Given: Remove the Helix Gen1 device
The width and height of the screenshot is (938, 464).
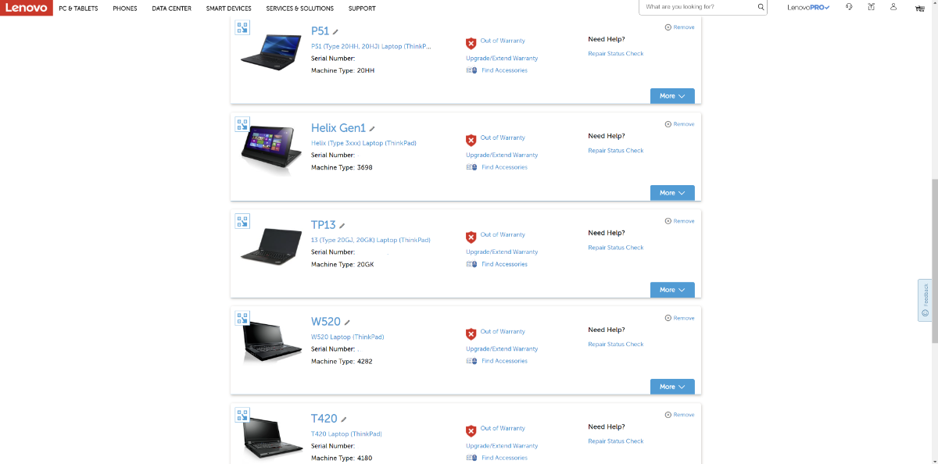Looking at the screenshot, I should 679,124.
